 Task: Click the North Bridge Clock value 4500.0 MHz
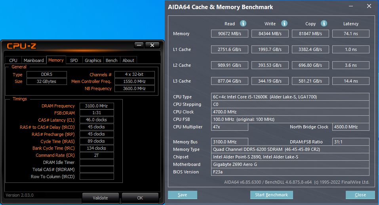[351, 127]
